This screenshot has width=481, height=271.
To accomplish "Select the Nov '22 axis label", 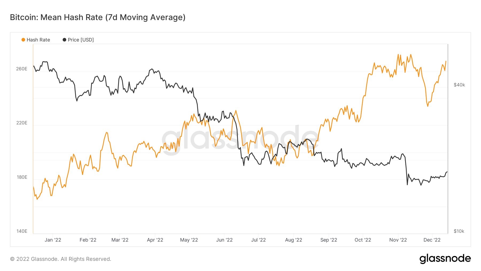I will 398,240.
